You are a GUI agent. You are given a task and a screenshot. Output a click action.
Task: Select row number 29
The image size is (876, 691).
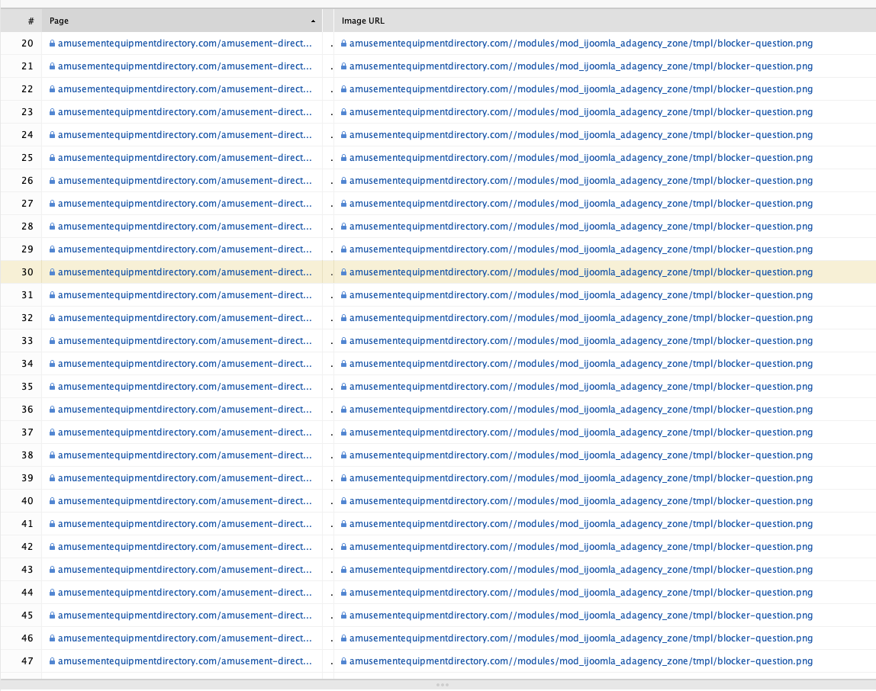(x=27, y=249)
